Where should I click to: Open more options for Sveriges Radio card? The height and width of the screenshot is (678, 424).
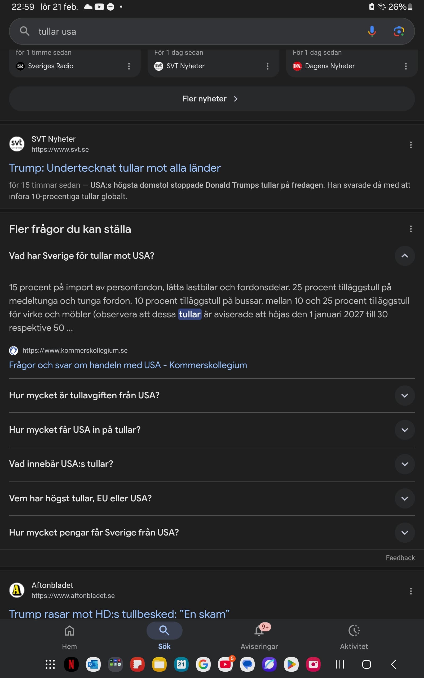[x=129, y=66]
